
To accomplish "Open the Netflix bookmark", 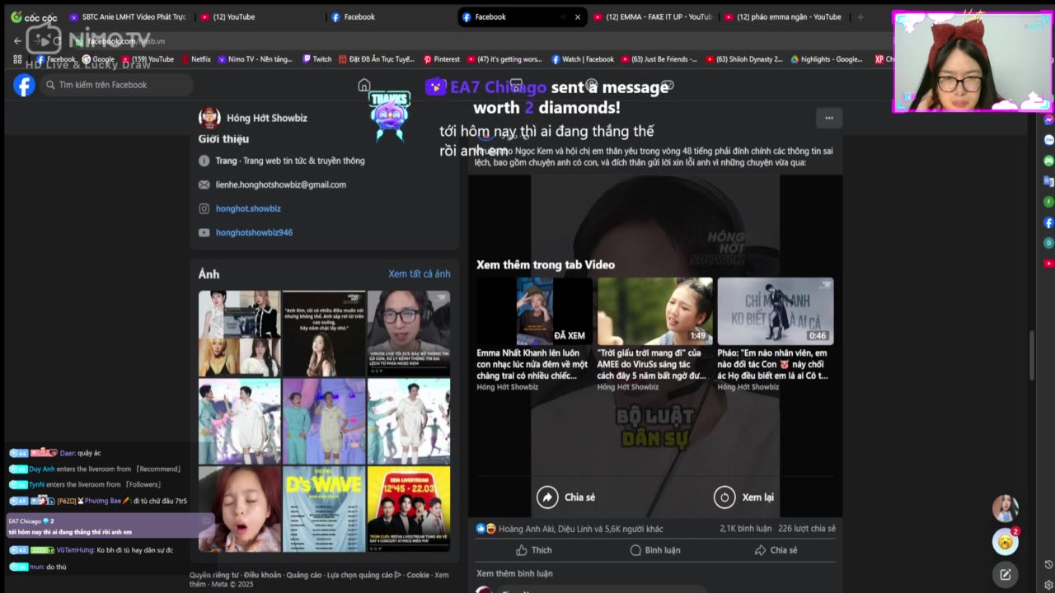I will (x=195, y=59).
